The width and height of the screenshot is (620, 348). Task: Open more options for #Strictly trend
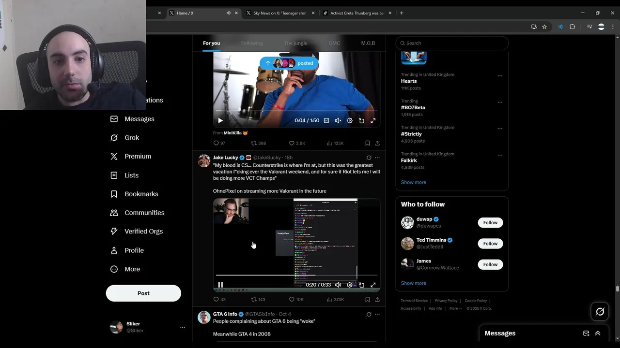[500, 129]
